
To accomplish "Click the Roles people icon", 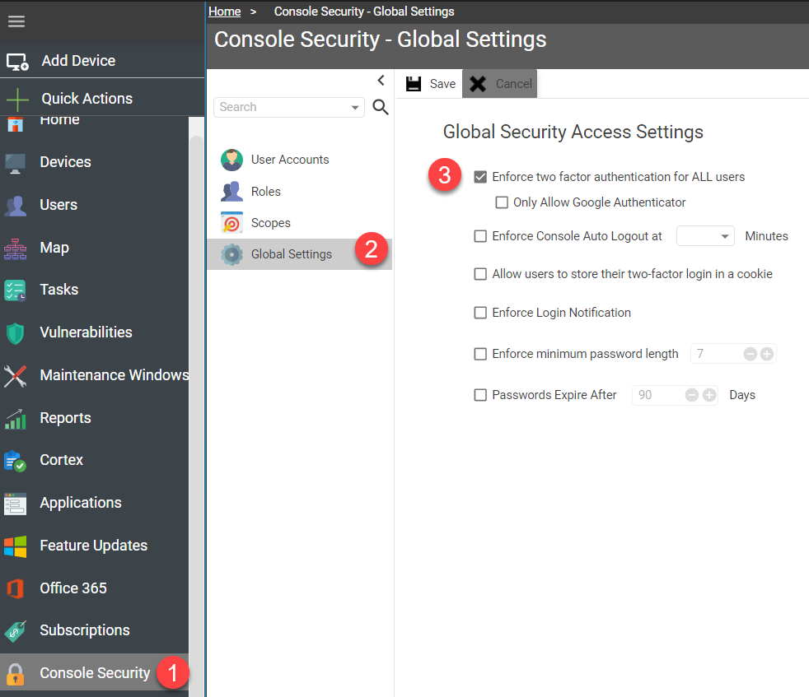I will (231, 191).
